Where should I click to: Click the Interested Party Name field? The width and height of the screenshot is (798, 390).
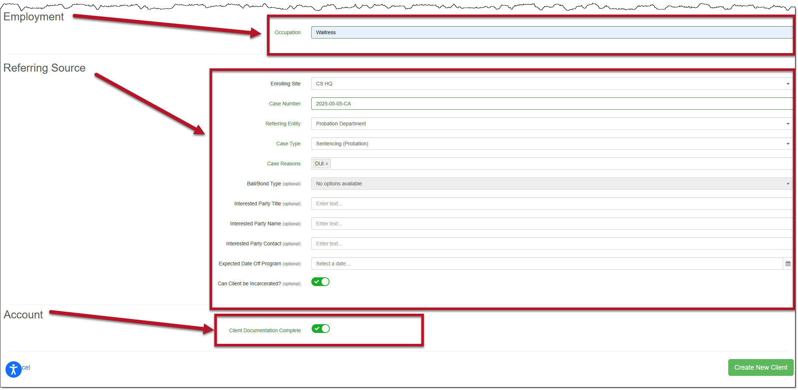pyautogui.click(x=551, y=224)
